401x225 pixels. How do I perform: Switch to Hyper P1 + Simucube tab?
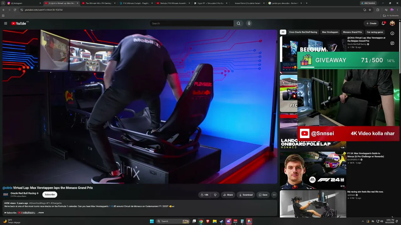[x=211, y=3]
